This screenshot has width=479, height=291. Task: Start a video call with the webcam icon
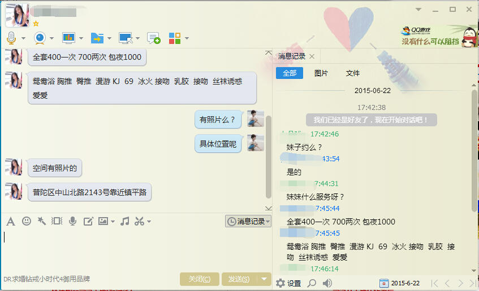[x=40, y=38]
